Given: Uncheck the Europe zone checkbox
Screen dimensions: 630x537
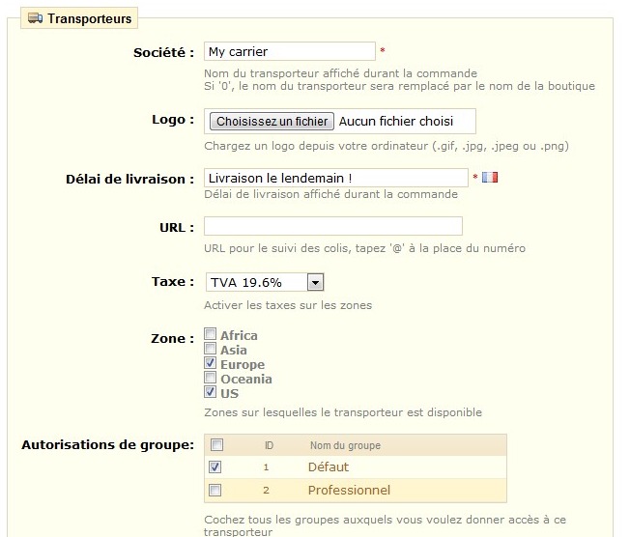Looking at the screenshot, I should click(x=210, y=363).
